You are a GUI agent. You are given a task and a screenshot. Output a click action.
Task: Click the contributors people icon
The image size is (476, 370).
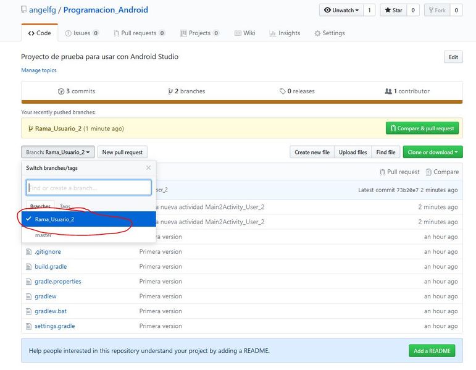pyautogui.click(x=388, y=91)
